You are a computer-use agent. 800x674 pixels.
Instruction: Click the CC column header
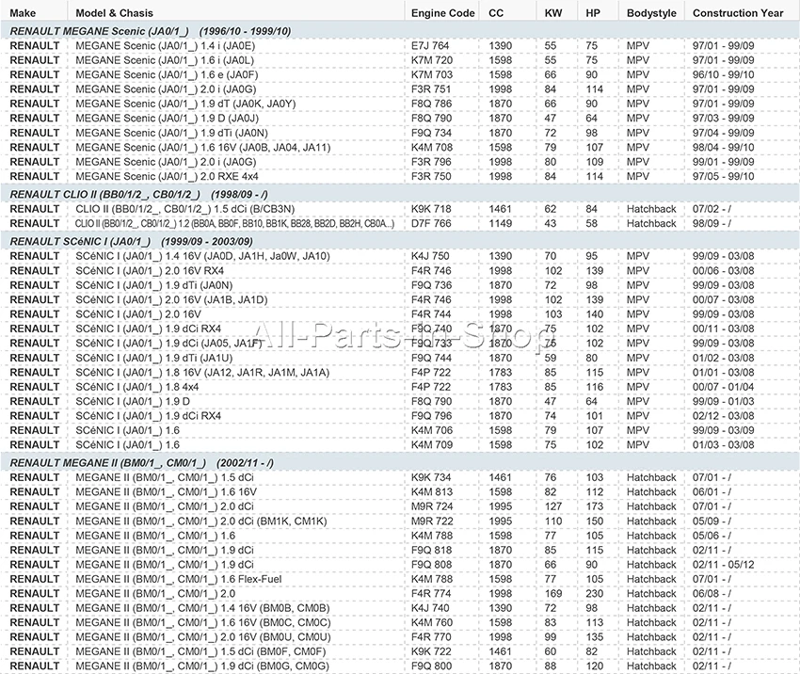click(x=496, y=13)
